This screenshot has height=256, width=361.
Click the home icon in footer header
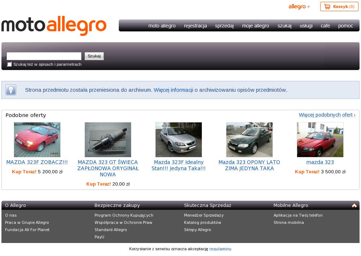[x=354, y=205]
